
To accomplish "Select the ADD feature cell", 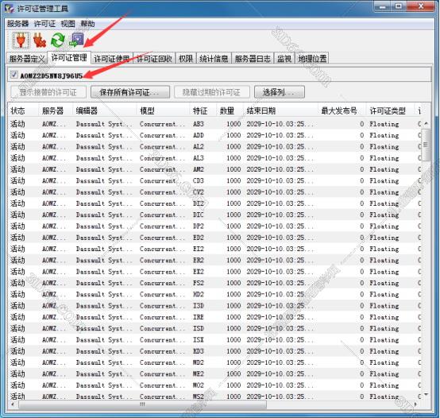I will [198, 135].
